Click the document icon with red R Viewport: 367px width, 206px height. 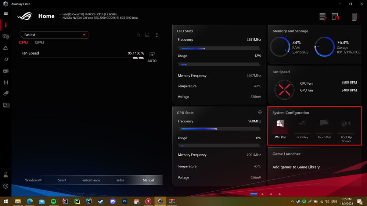pyautogui.click(x=336, y=17)
